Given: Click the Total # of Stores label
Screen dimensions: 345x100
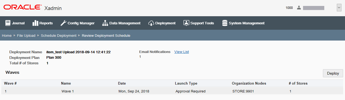Looking at the screenshot, I should tap(24, 63).
